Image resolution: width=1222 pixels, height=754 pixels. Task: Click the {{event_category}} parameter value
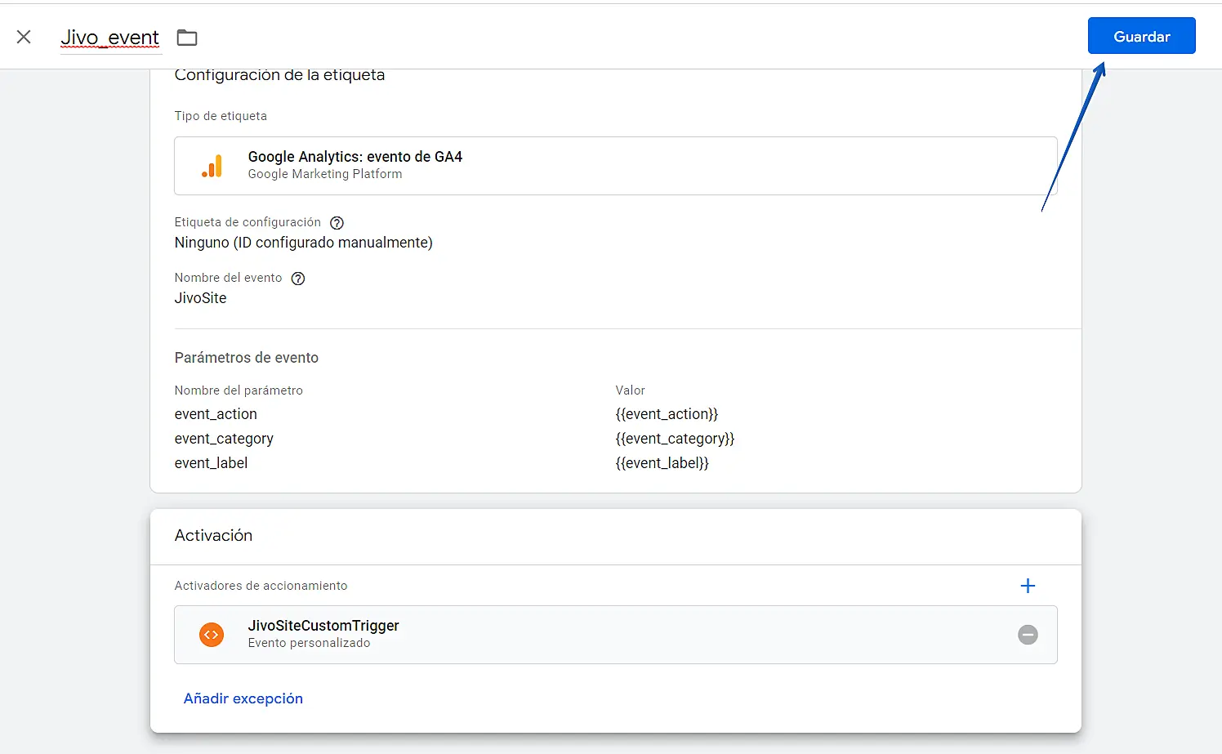675,439
